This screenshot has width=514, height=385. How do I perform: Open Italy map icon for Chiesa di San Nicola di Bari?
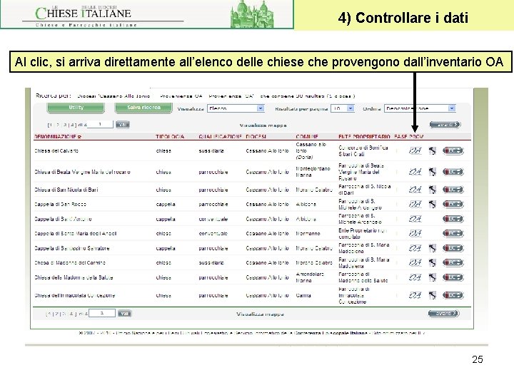(433, 190)
